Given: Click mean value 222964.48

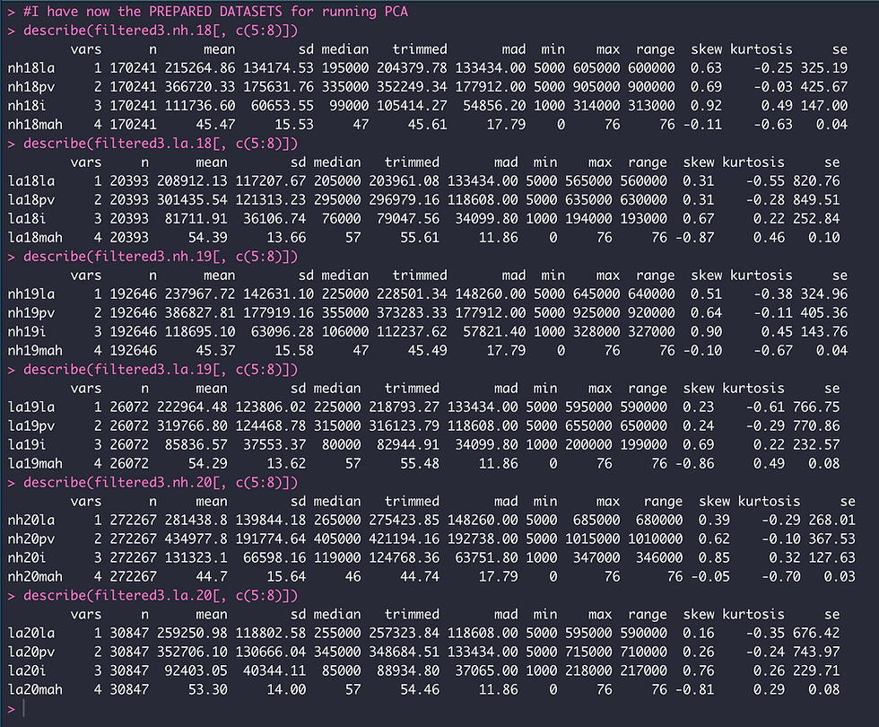Looking at the screenshot, I should coord(192,407).
